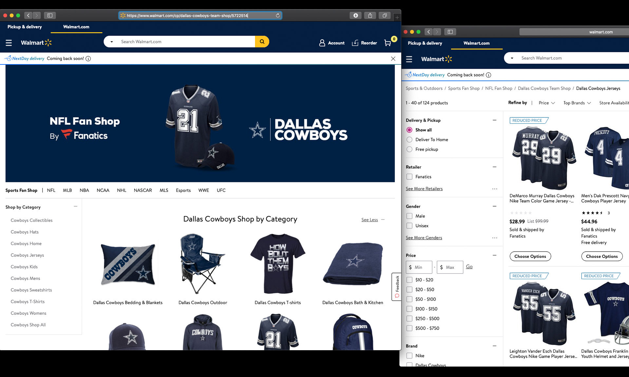Click the Walmart logo in right window
The width and height of the screenshot is (629, 377).
click(x=436, y=59)
